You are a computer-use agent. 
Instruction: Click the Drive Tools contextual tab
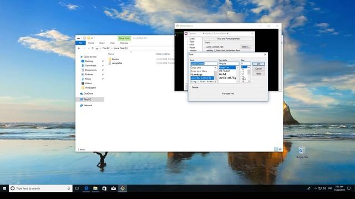pos(124,38)
